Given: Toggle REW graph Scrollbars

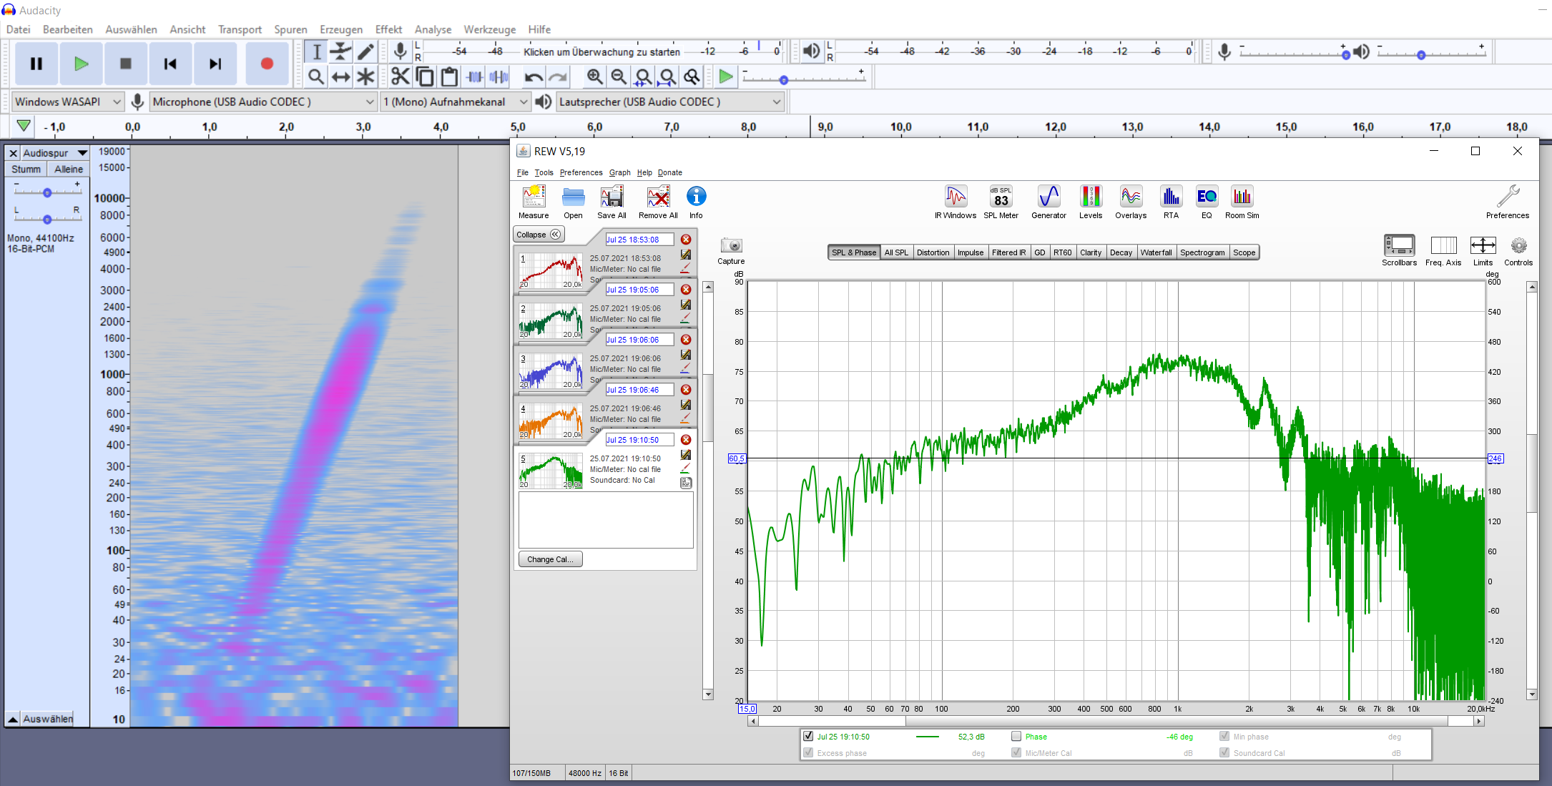Looking at the screenshot, I should [1399, 250].
